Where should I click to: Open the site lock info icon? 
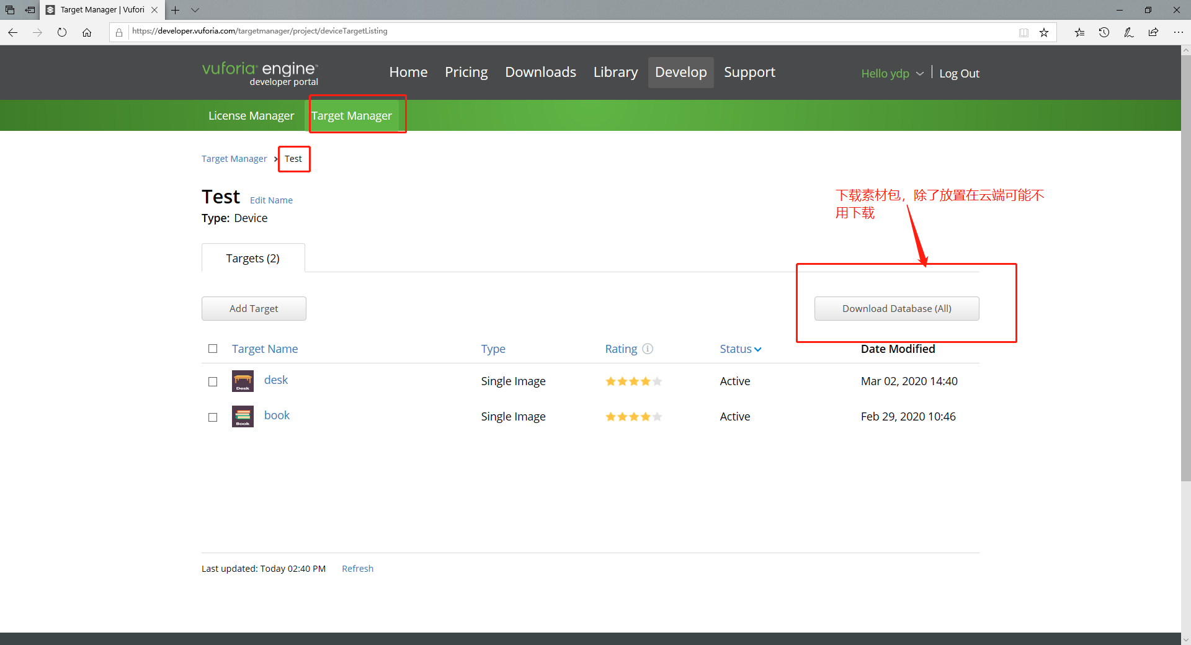coord(119,32)
